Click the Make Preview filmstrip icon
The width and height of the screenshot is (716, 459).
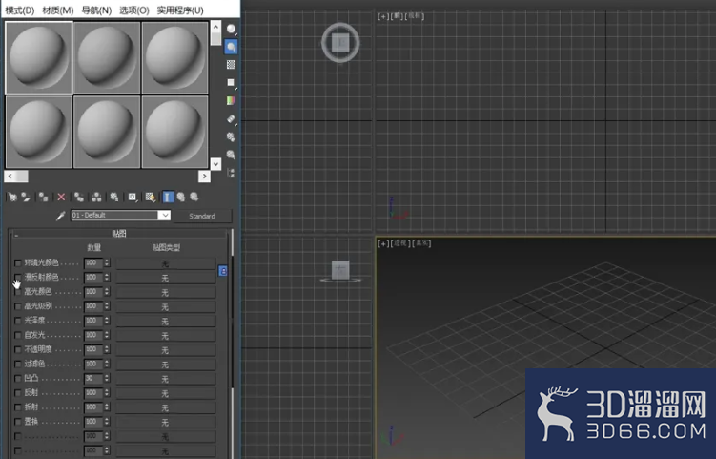tap(231, 118)
